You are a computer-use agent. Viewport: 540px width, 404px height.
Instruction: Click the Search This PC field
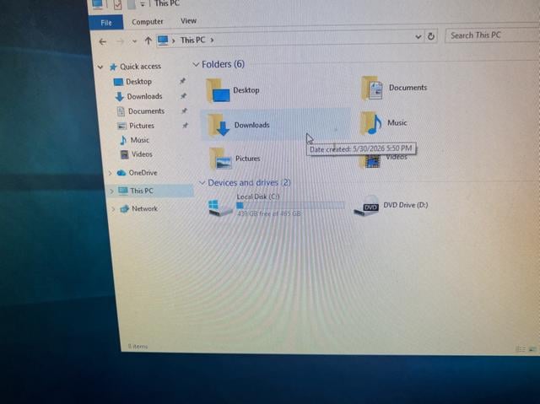[493, 35]
